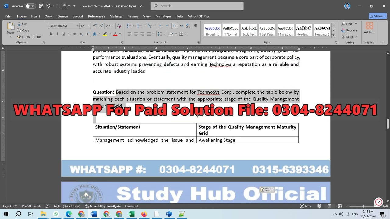Apply Subscript formatting
Image resolution: width=390 pixels, height=219 pixels.
coord(81,34)
